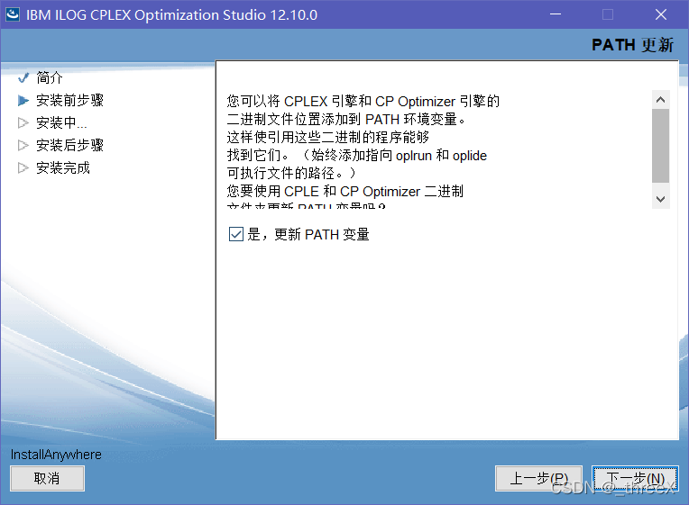Click the arrow icon beside 安装后步骤
Viewport: 689px width, 505px height.
(x=23, y=145)
